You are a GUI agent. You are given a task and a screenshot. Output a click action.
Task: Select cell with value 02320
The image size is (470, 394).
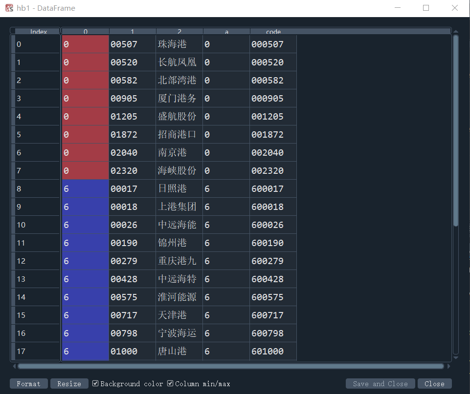coord(133,170)
